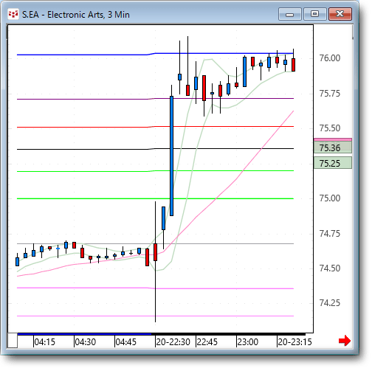This screenshot has width=372, height=368.
Task: Click the 04:15 time axis label
Action: tap(44, 341)
